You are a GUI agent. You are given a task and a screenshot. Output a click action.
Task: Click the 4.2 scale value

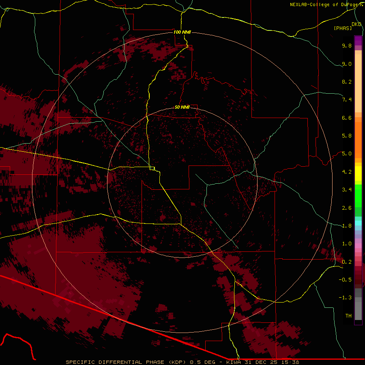coord(347,172)
